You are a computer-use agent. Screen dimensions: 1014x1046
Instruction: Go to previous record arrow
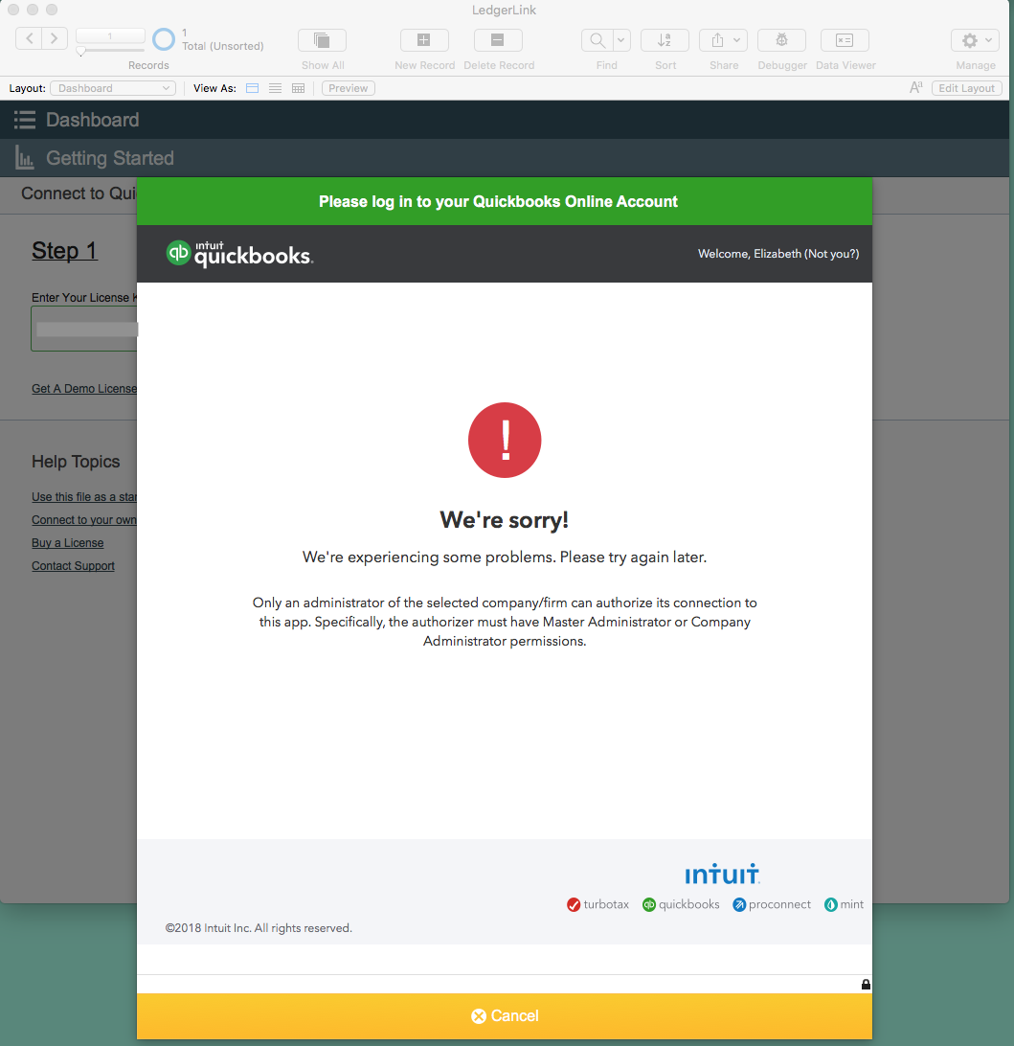29,38
